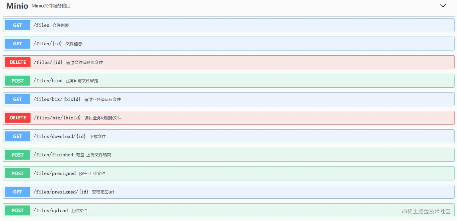Click GET badge of 下载文件 row

click(18, 136)
